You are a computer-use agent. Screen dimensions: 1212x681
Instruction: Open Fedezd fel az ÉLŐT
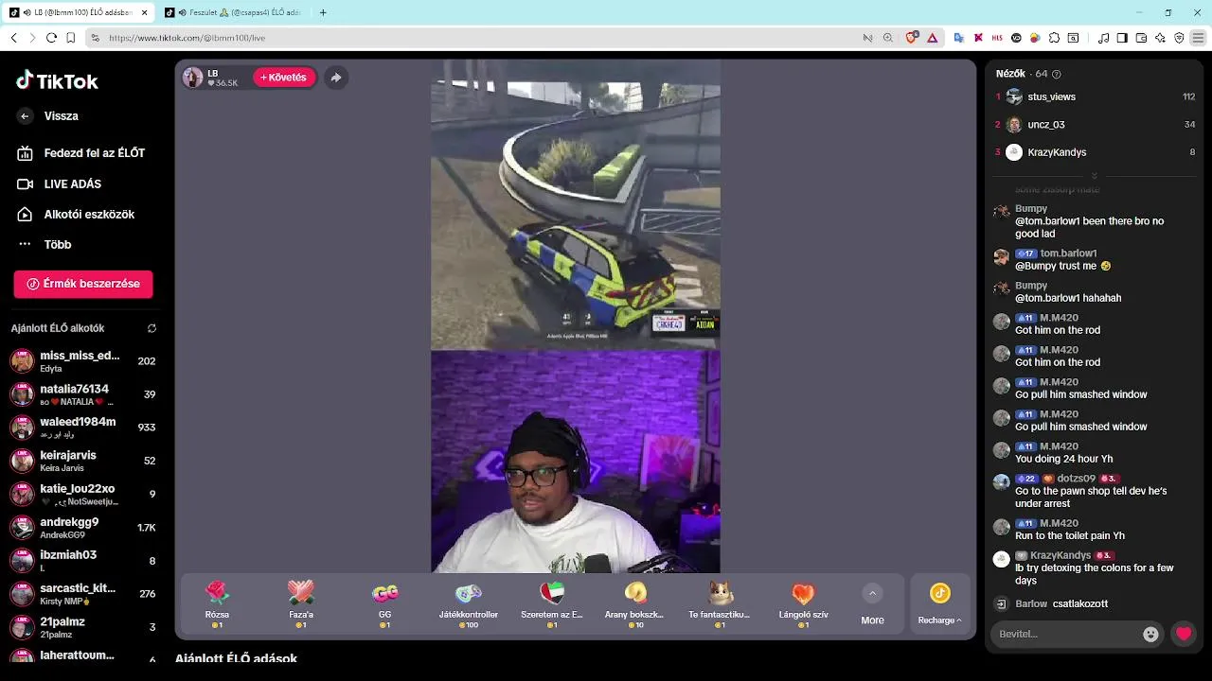coord(80,153)
